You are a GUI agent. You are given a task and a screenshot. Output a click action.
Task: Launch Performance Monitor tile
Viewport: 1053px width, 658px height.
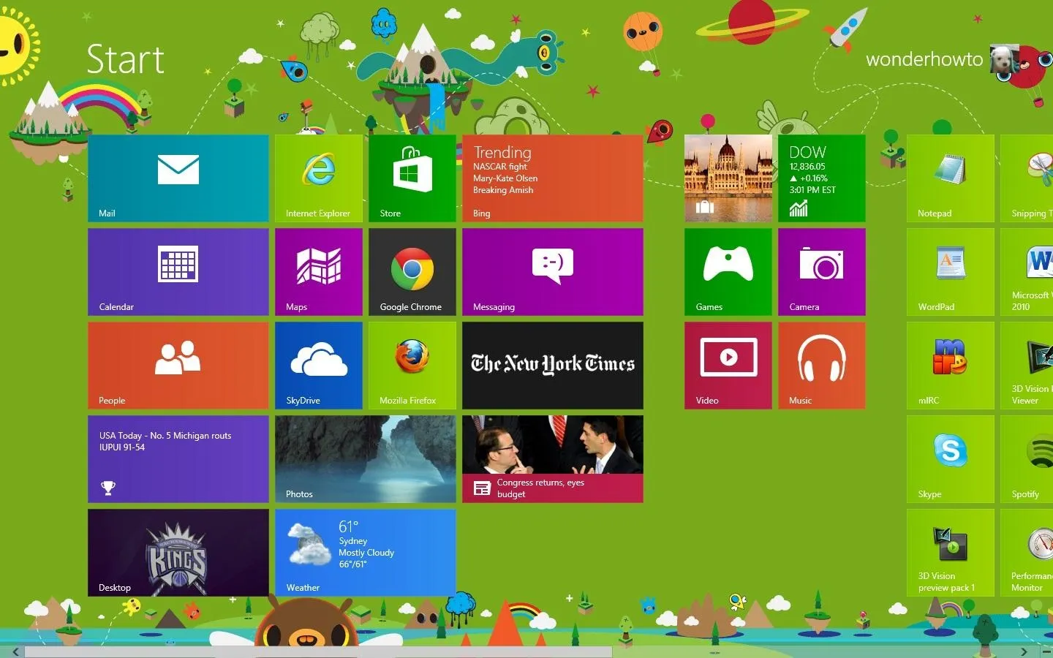pos(1027,553)
